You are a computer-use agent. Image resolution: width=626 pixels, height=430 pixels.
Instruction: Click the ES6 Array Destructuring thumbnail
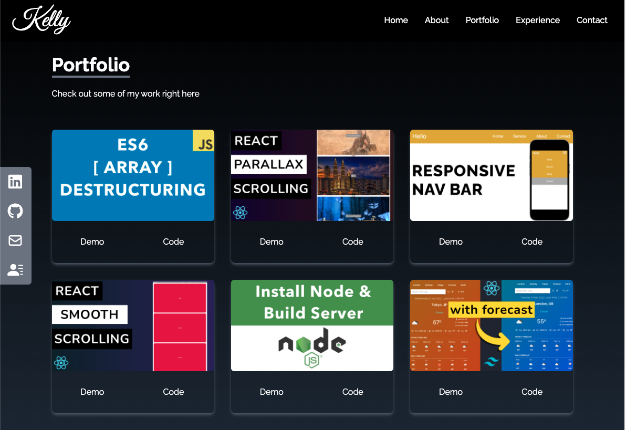(x=133, y=175)
